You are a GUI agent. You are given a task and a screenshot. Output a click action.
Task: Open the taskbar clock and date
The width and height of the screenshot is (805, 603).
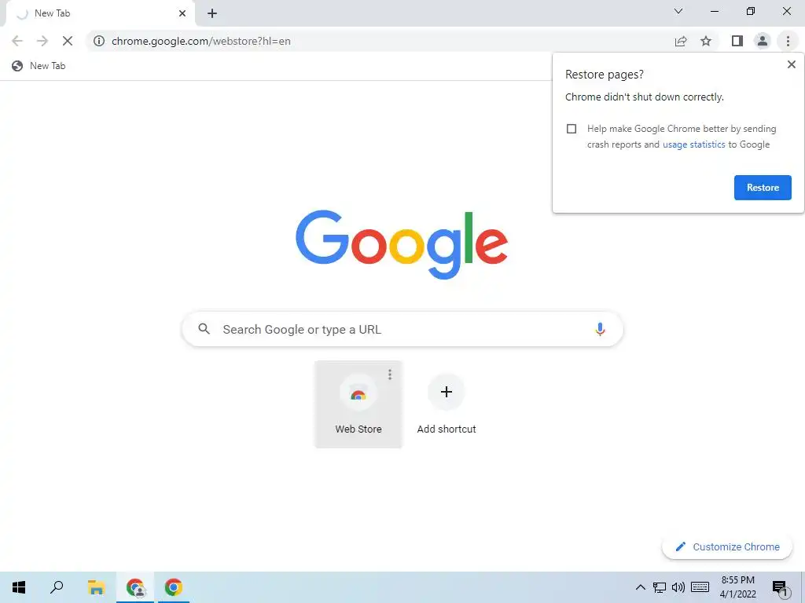click(x=737, y=587)
